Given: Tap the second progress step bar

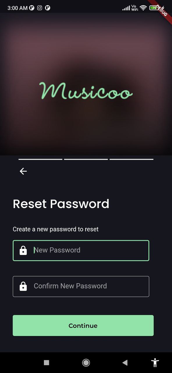Looking at the screenshot, I should (86, 159).
